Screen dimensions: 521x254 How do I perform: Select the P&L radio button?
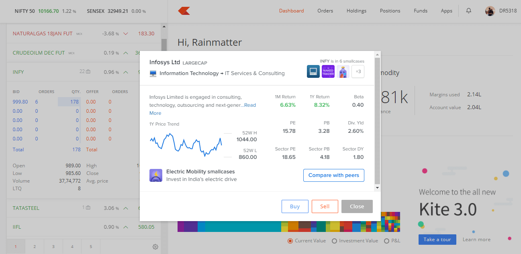[x=387, y=241]
